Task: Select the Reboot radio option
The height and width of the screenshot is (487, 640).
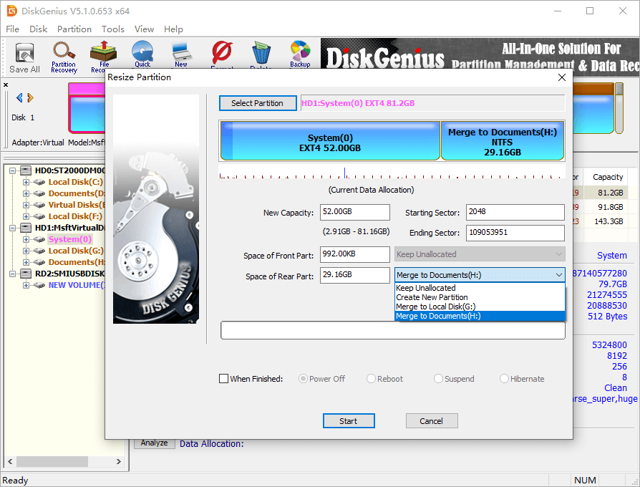Action: pos(372,379)
